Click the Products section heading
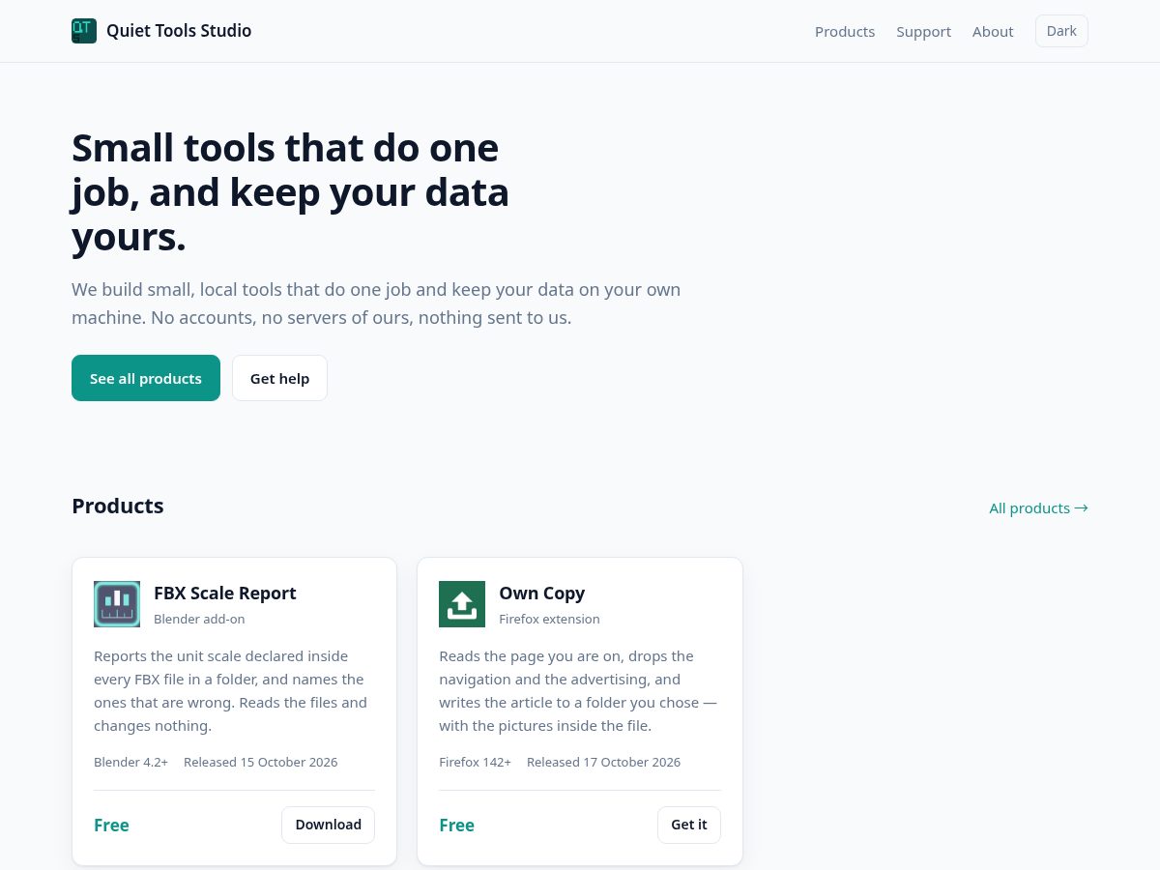This screenshot has width=1160, height=870. (118, 506)
